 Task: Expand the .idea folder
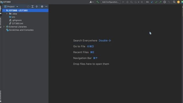point(7,14)
